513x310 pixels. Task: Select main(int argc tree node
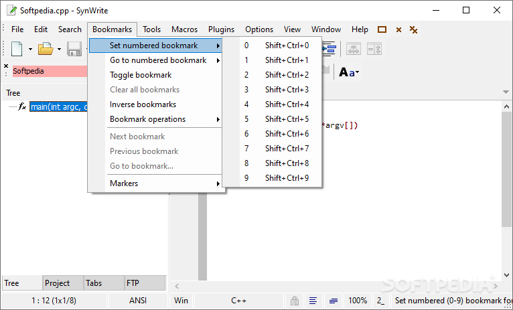pyautogui.click(x=59, y=106)
